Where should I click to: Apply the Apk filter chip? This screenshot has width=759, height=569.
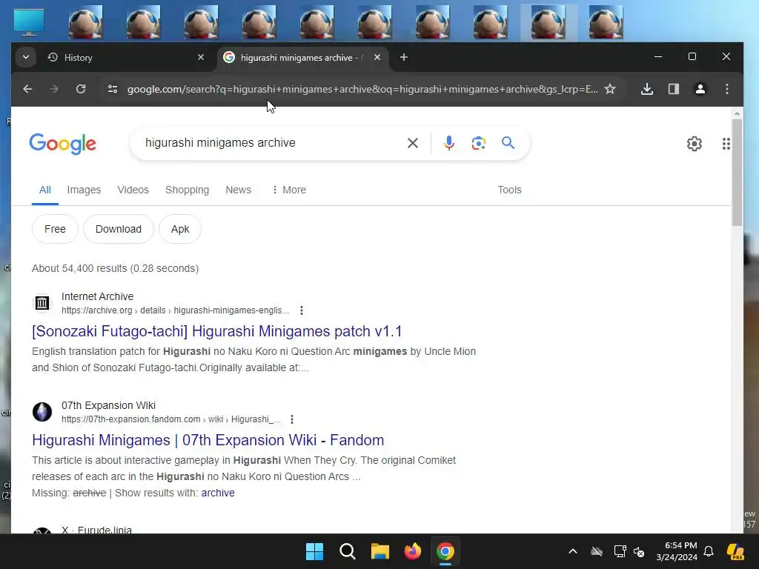180,229
